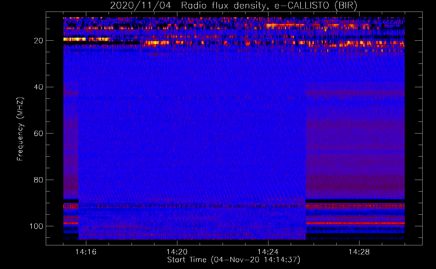436x269 pixels.
Task: Click the 'Frequency (MHZ)' y-axis label
Action: pos(20,129)
